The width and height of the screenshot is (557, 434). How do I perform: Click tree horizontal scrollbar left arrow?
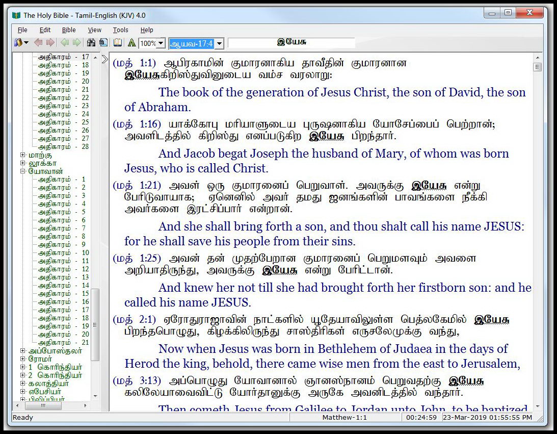[17, 405]
